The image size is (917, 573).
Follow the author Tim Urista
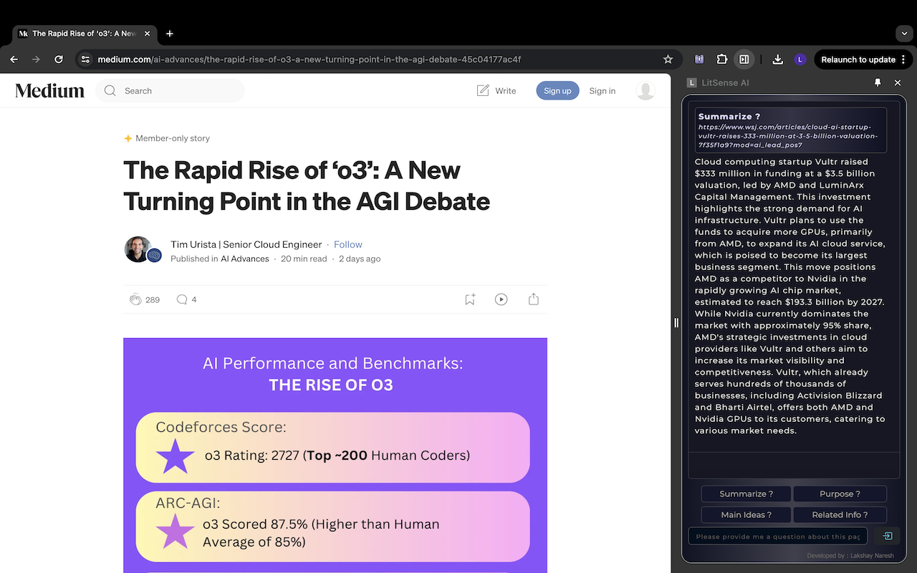click(x=347, y=244)
